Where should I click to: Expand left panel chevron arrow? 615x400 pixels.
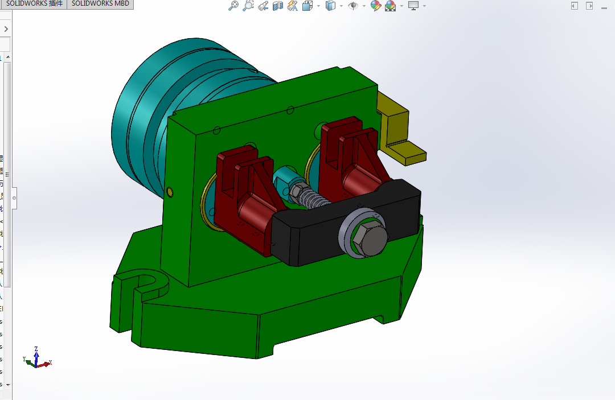(6, 29)
